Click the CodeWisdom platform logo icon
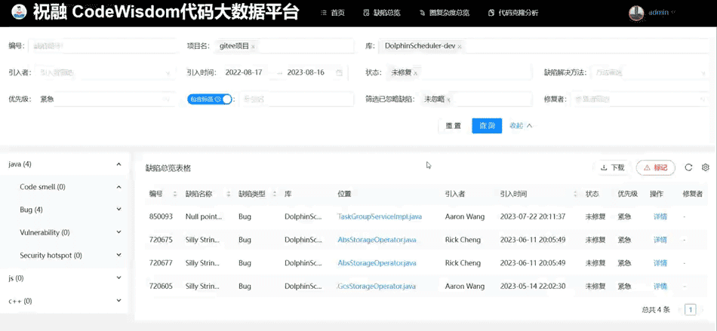This screenshot has width=717, height=331. pos(18,12)
